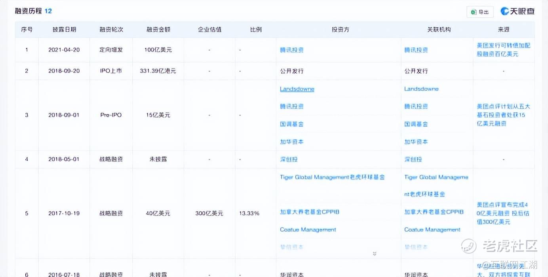Image resolution: width=548 pixels, height=277 pixels.
Task: Select the 100亿美元 amount cell
Action: coord(158,50)
